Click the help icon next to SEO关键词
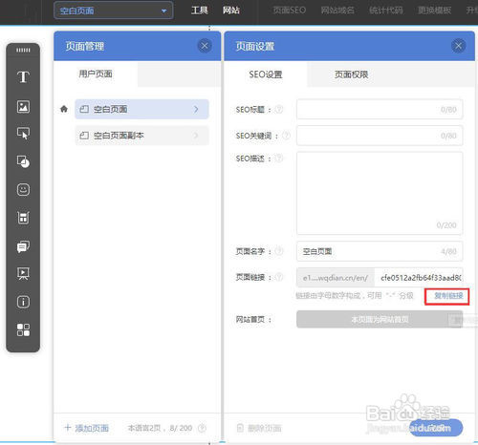The width and height of the screenshot is (478, 445). click(286, 136)
